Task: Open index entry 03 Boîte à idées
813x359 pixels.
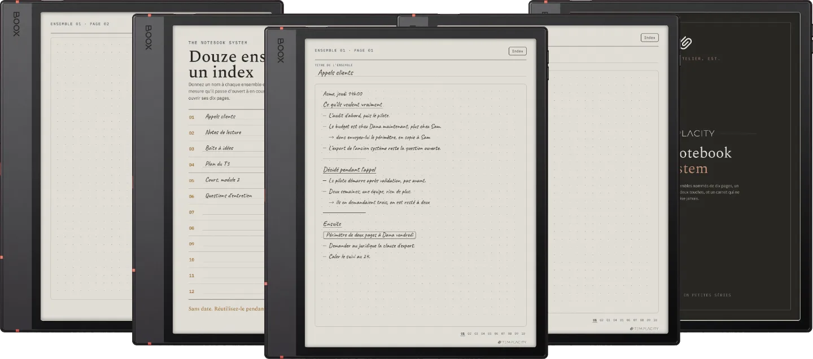Action: point(226,149)
